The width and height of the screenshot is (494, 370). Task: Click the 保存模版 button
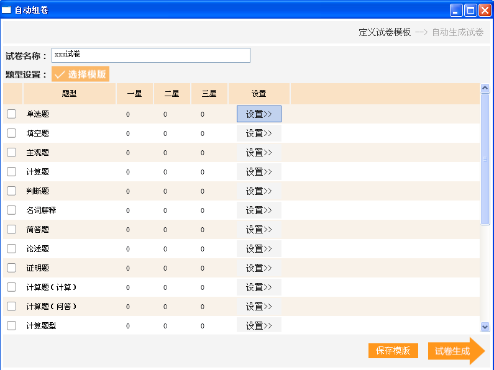click(x=393, y=351)
